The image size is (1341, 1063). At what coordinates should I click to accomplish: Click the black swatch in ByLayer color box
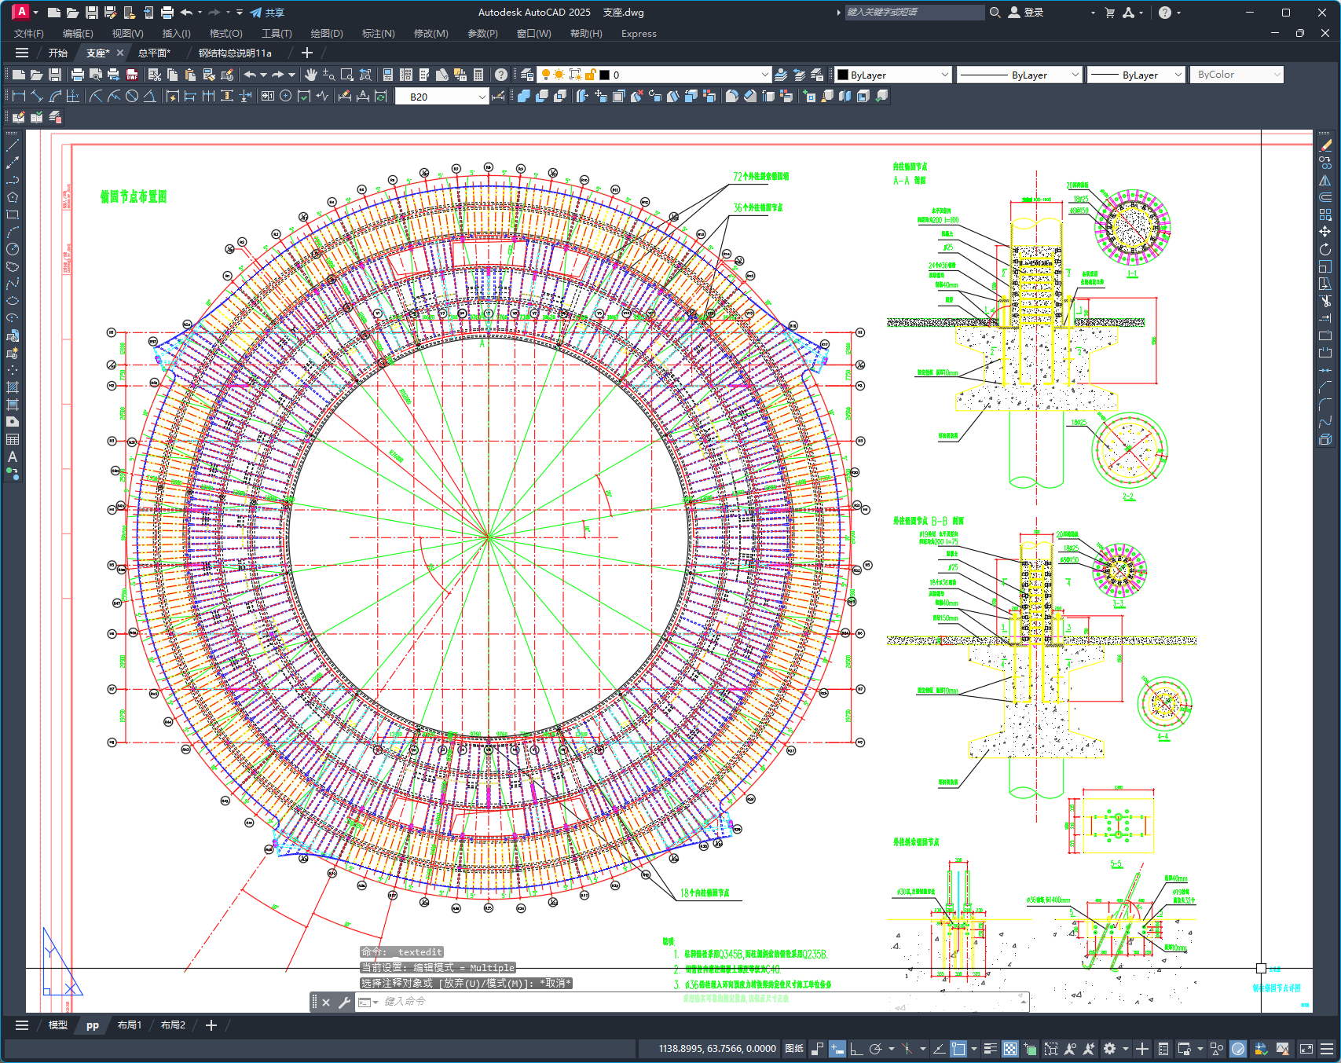pos(842,75)
